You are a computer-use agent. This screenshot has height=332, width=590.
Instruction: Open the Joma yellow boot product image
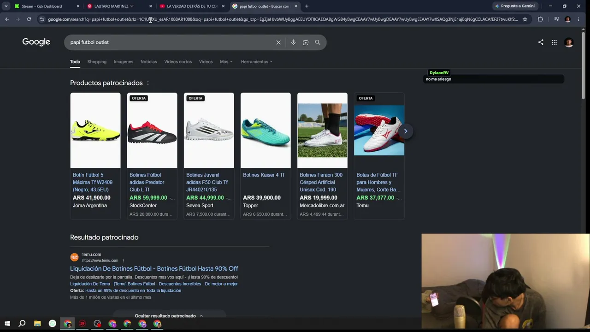coord(95,130)
